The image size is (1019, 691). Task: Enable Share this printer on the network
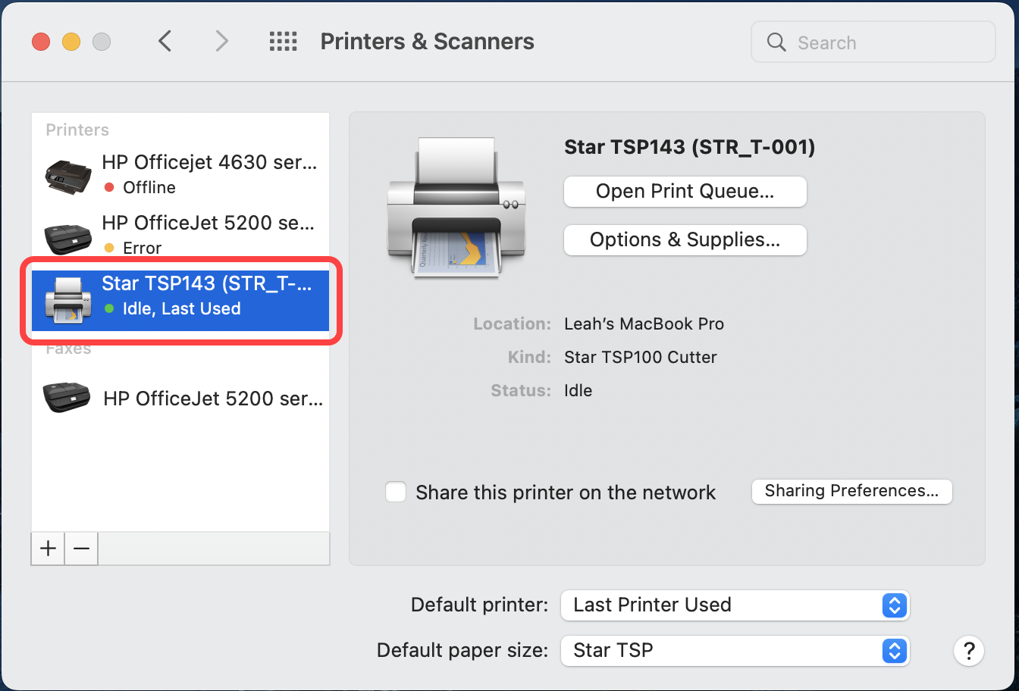(x=396, y=492)
